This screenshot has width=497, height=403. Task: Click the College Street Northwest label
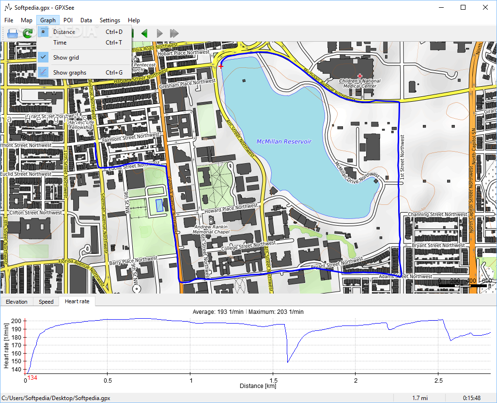tap(248, 246)
